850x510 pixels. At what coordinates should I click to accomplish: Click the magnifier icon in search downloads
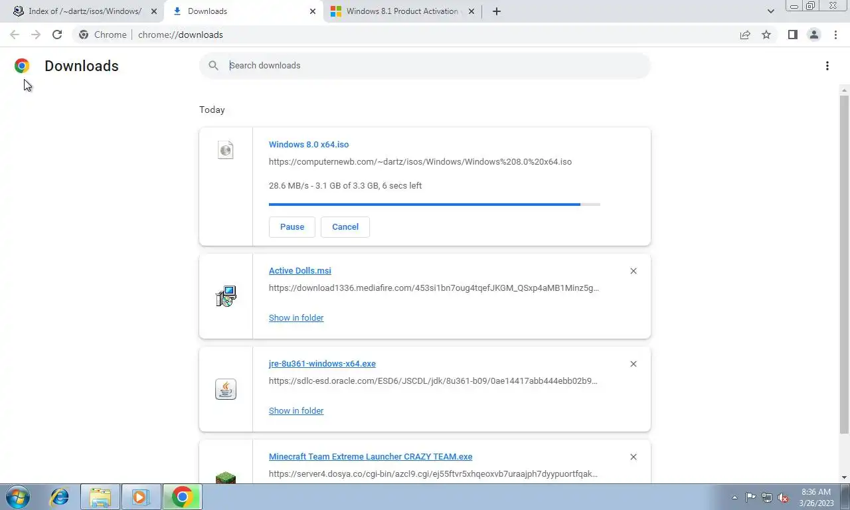pos(213,65)
